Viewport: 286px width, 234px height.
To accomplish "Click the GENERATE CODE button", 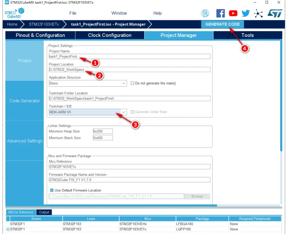I will point(222,25).
